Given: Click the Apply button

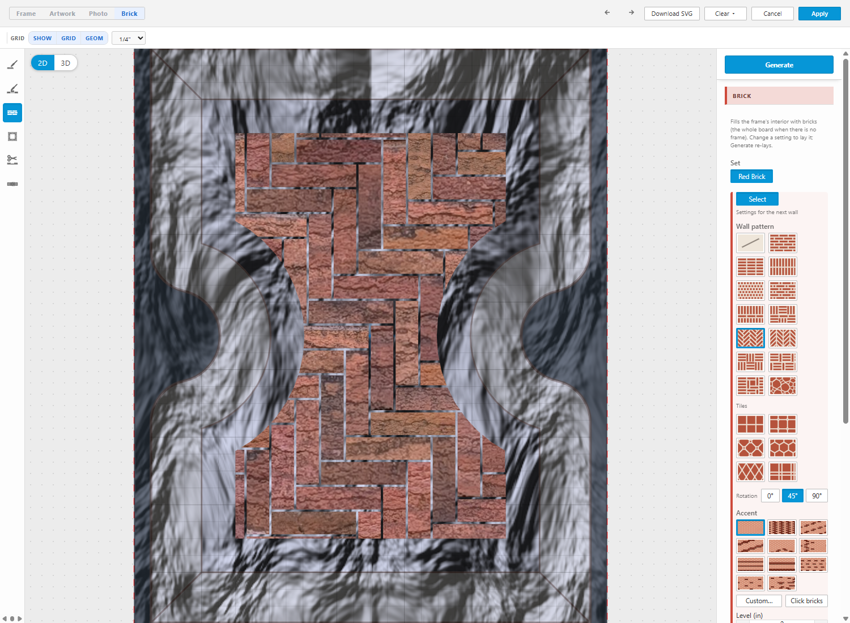Looking at the screenshot, I should click(x=819, y=14).
